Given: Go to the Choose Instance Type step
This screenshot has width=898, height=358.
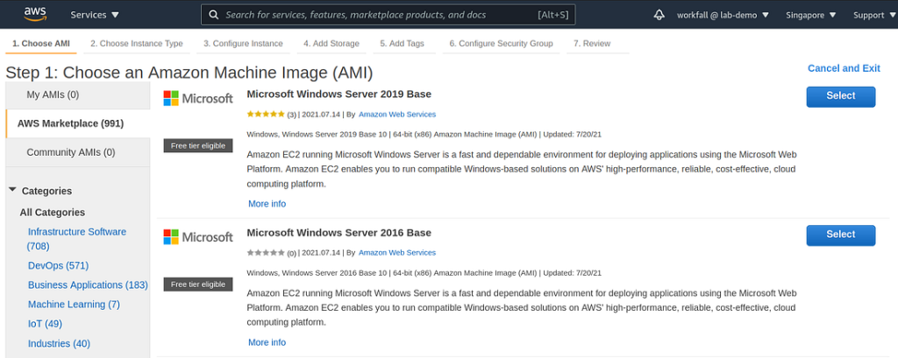Looking at the screenshot, I should click(x=136, y=43).
